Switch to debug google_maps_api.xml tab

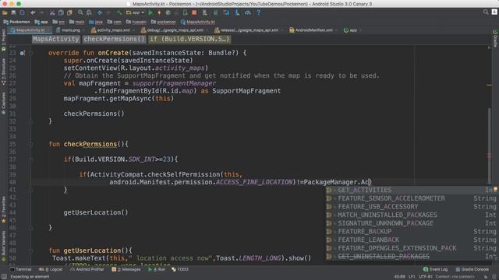click(x=175, y=30)
